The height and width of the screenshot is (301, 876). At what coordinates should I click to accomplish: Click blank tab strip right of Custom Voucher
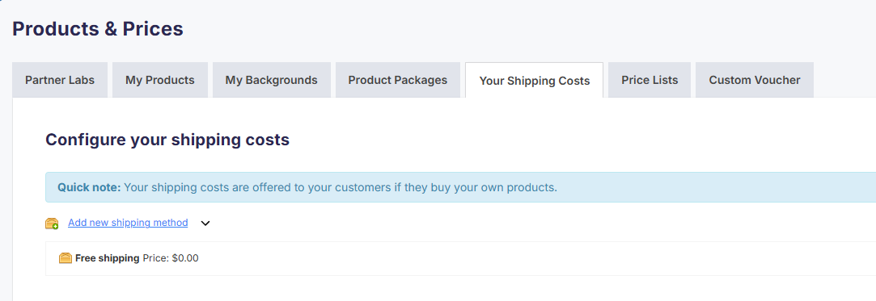(844, 80)
